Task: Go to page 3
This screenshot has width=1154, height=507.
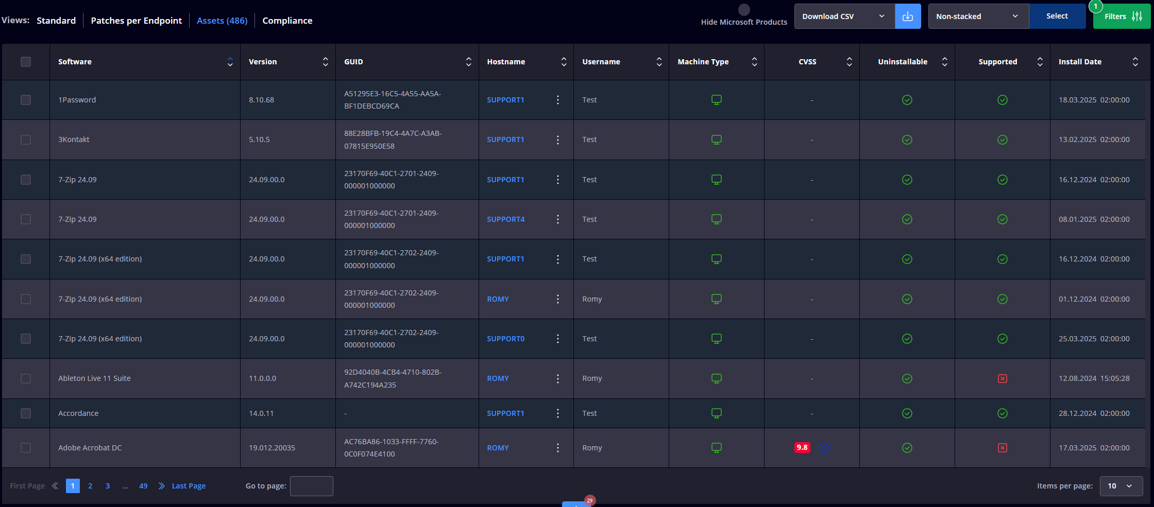Action: pyautogui.click(x=108, y=486)
